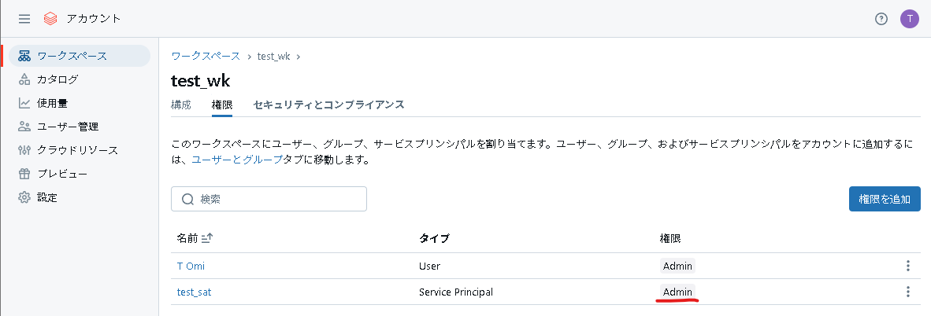Open User management from sidebar
931x316 pixels.
click(x=67, y=127)
